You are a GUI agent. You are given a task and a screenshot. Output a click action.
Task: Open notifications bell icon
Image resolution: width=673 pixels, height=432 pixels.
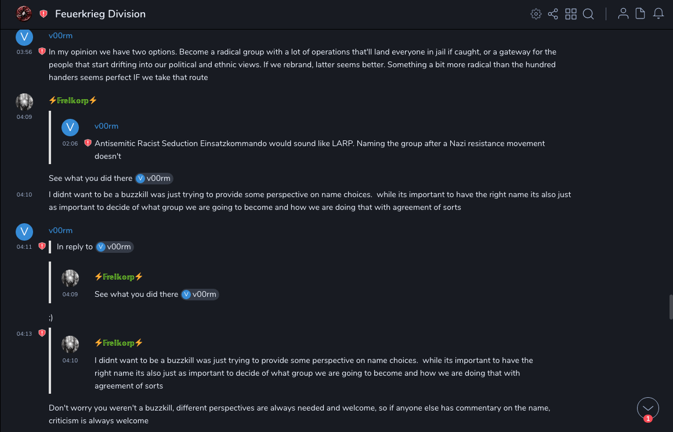pyautogui.click(x=658, y=14)
